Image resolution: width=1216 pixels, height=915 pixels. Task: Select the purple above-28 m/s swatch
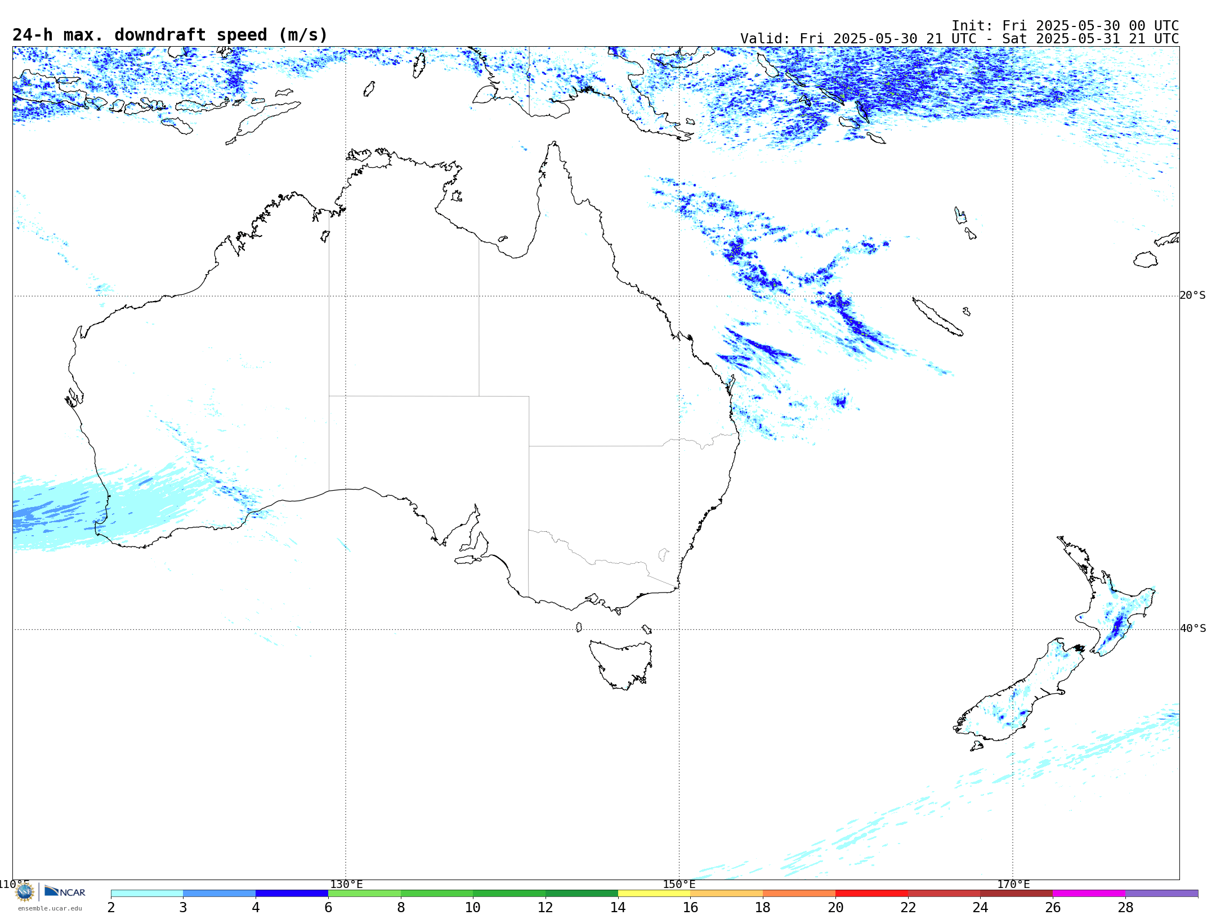tap(1162, 894)
